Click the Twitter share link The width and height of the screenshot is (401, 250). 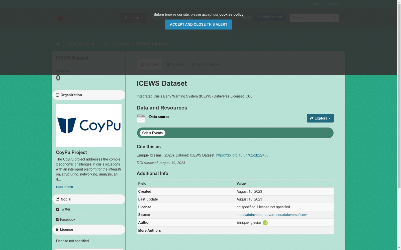click(63, 209)
